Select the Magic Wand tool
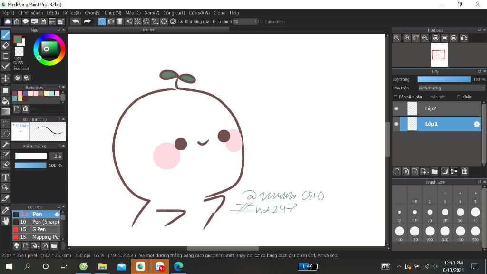487x274 pixels. pyautogui.click(x=6, y=144)
